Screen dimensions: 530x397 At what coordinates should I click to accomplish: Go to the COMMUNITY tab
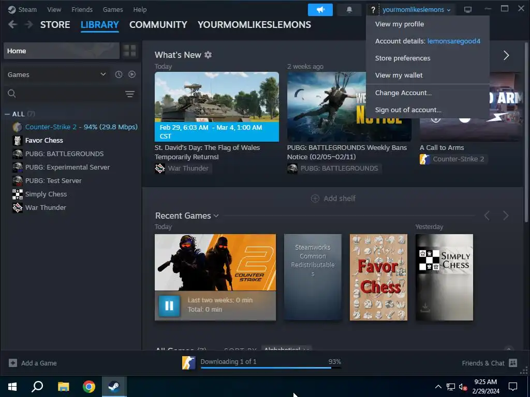[158, 25]
